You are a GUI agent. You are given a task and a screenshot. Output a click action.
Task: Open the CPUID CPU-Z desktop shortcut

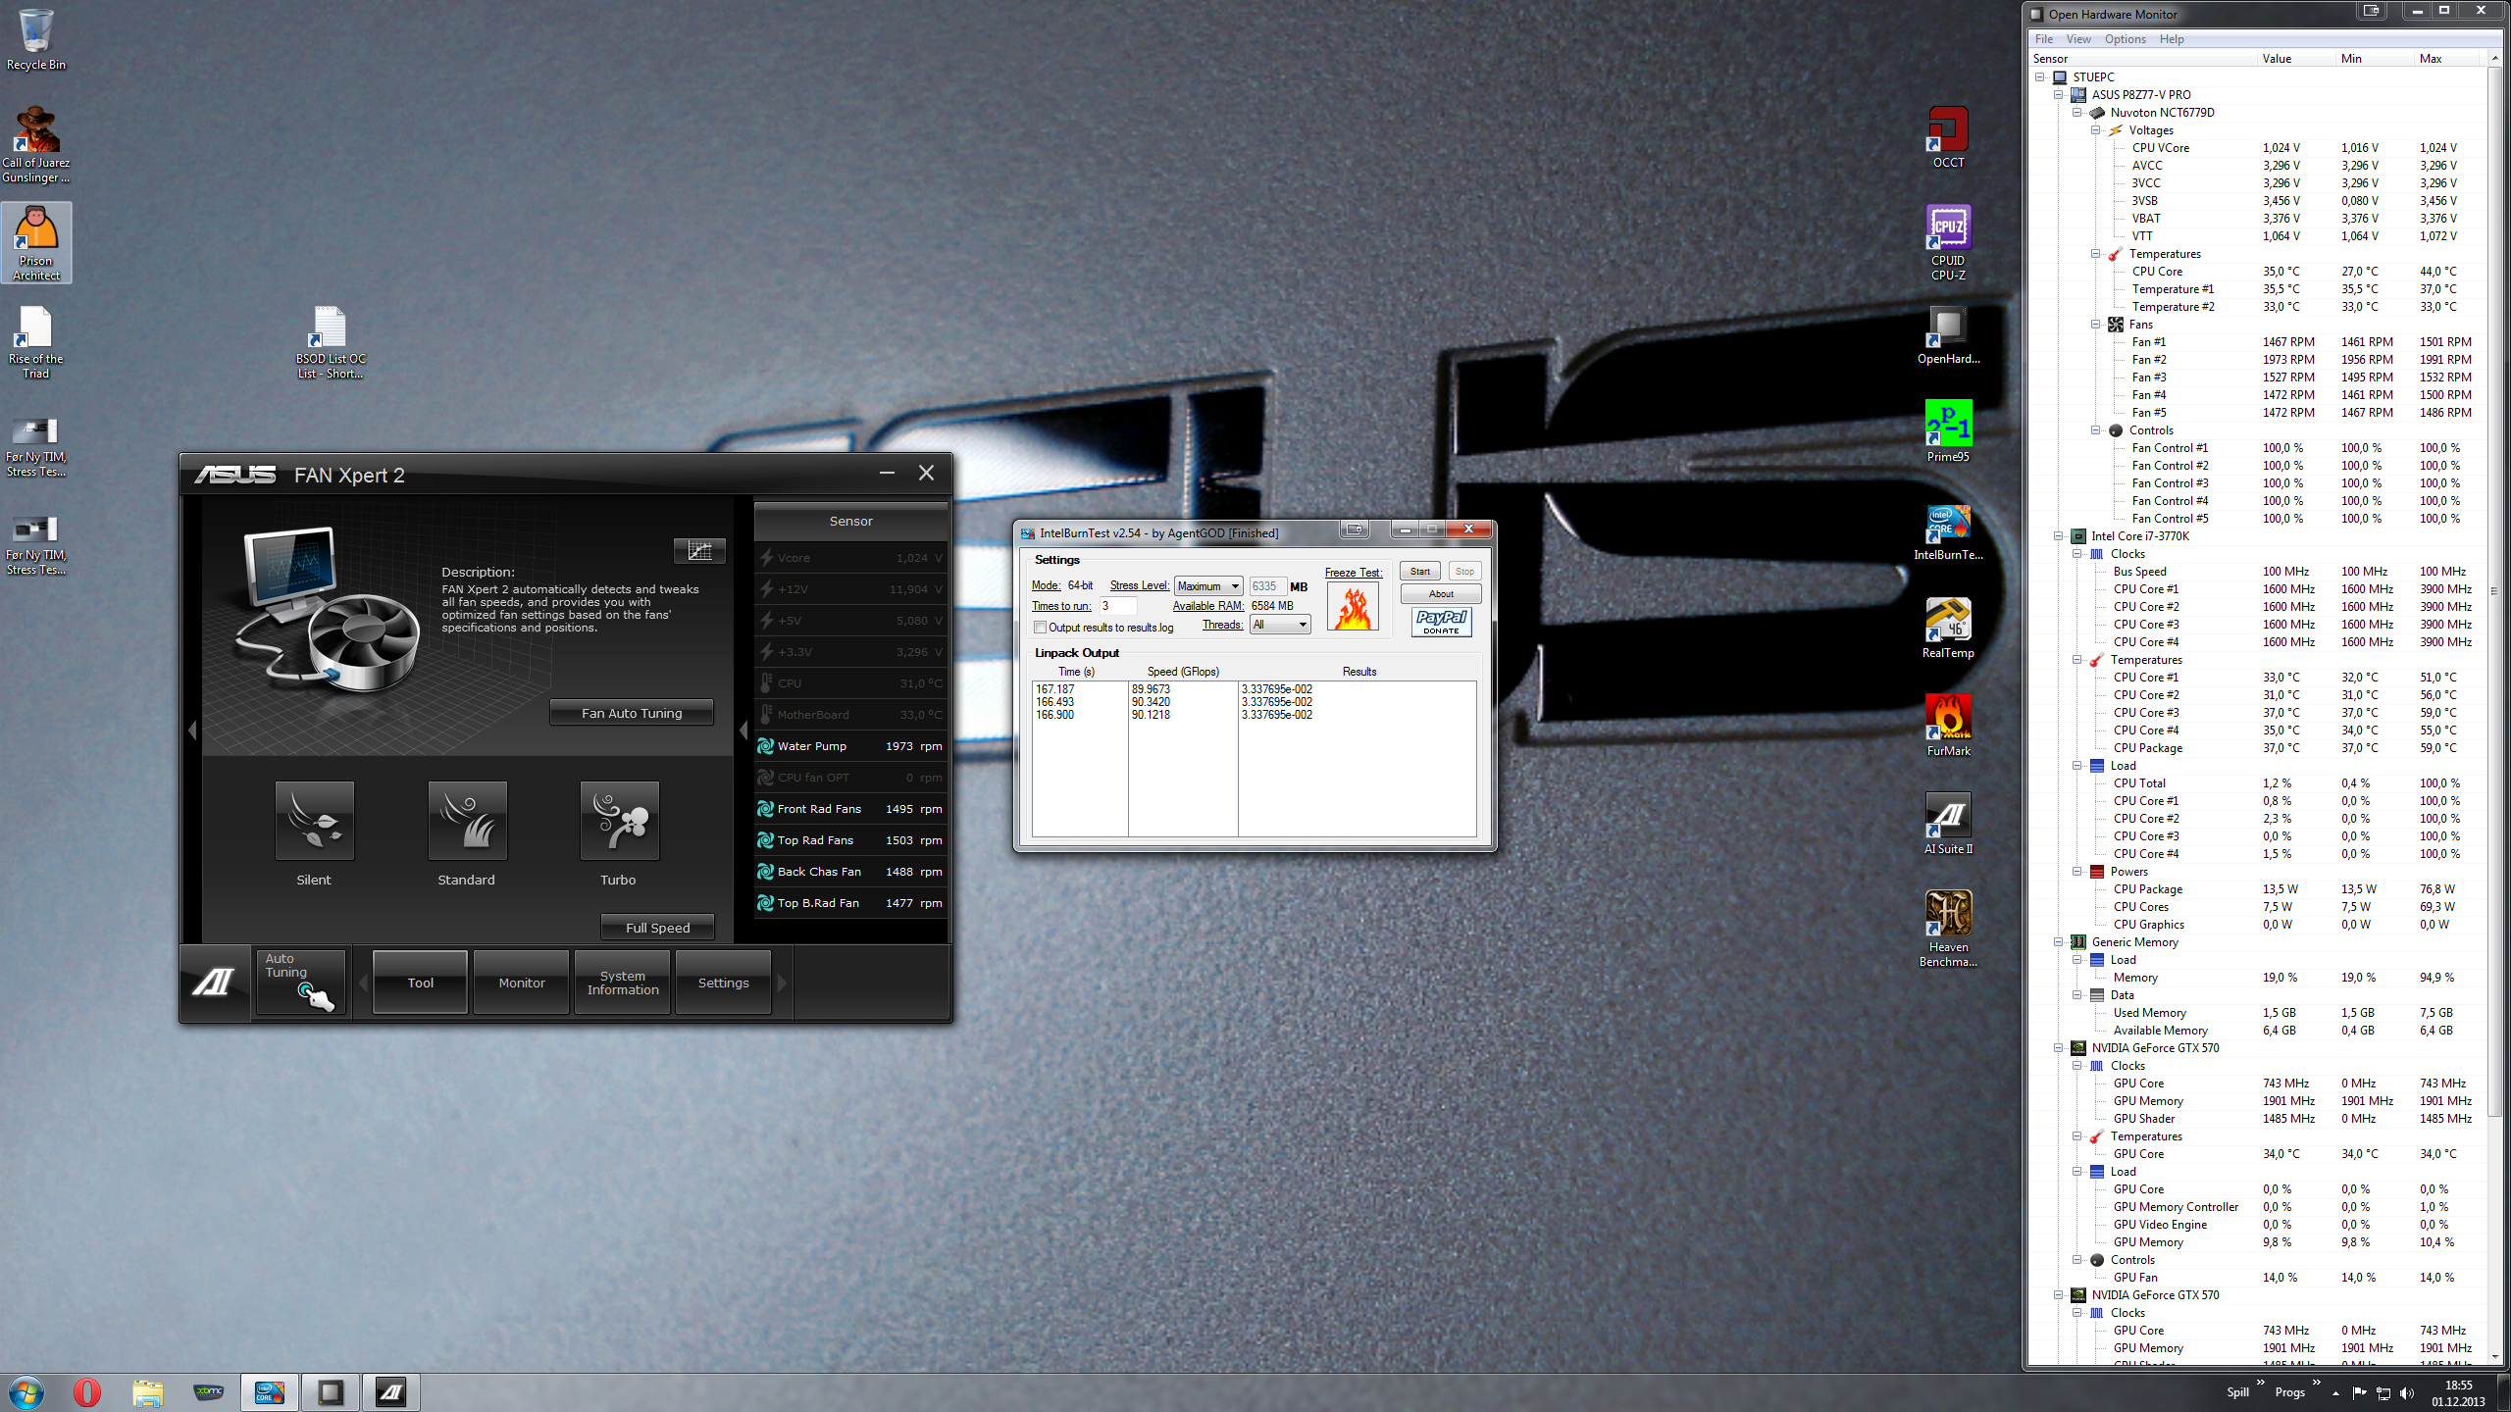point(1948,242)
